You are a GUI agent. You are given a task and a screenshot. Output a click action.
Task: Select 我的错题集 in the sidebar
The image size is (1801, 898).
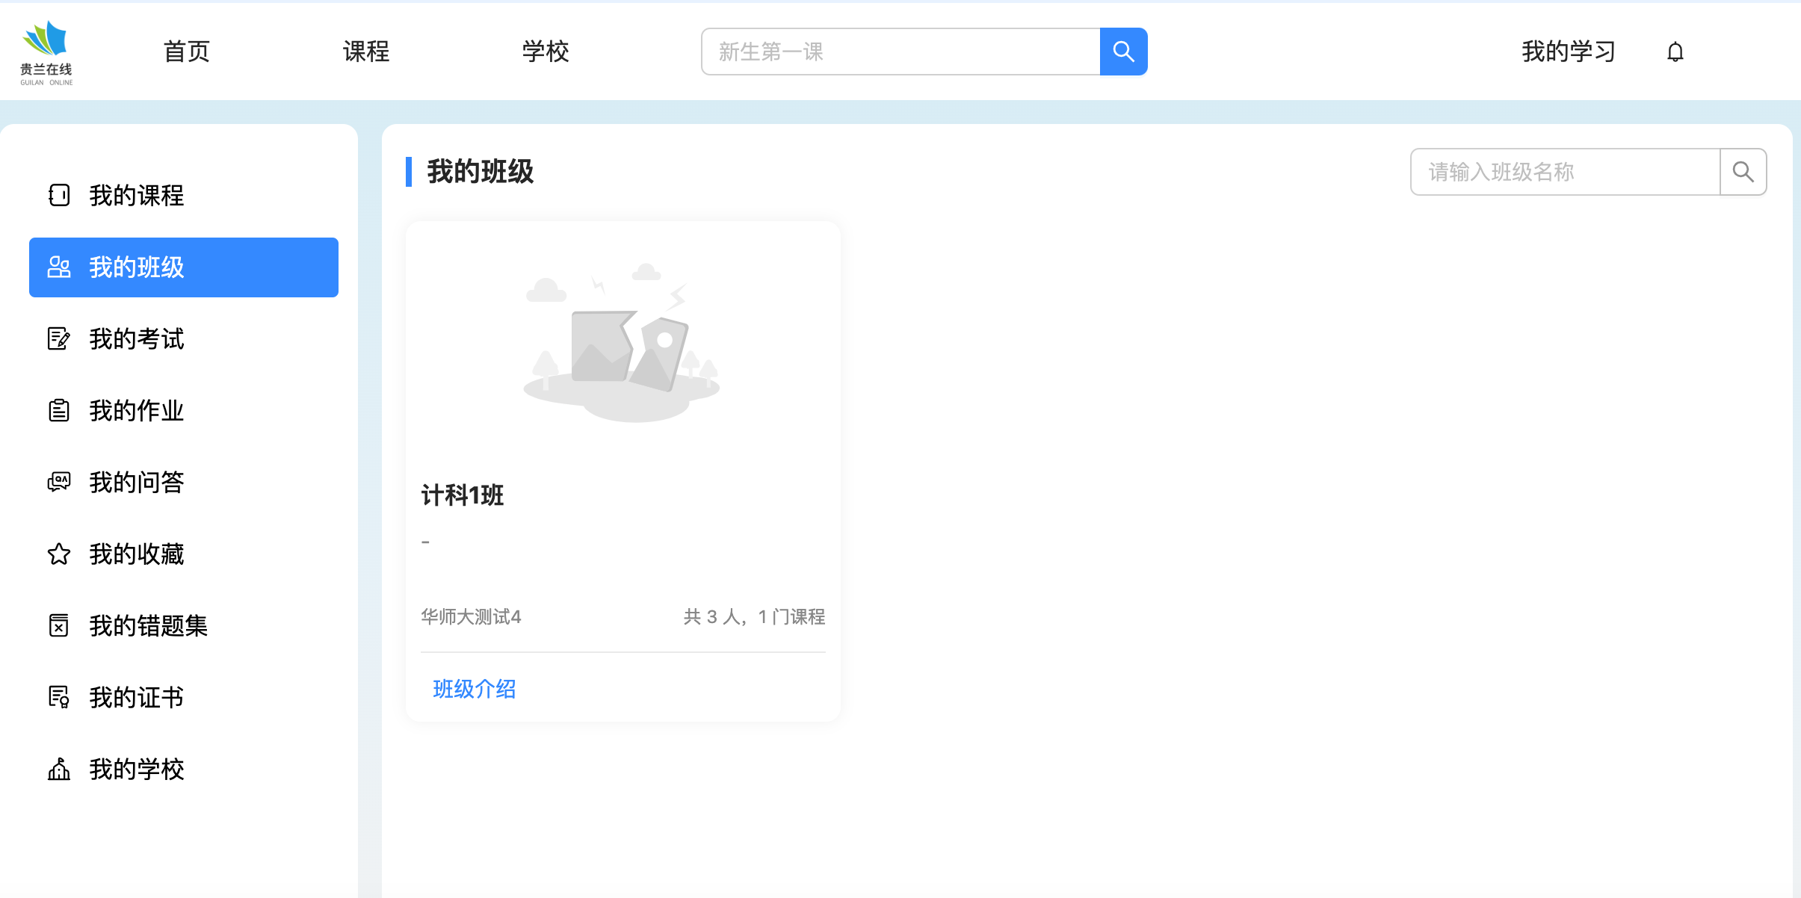tap(148, 625)
